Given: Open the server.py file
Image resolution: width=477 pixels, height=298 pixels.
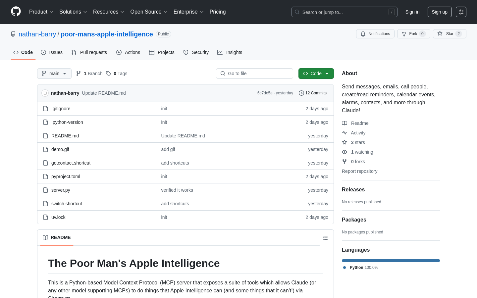Looking at the screenshot, I should pyautogui.click(x=61, y=190).
